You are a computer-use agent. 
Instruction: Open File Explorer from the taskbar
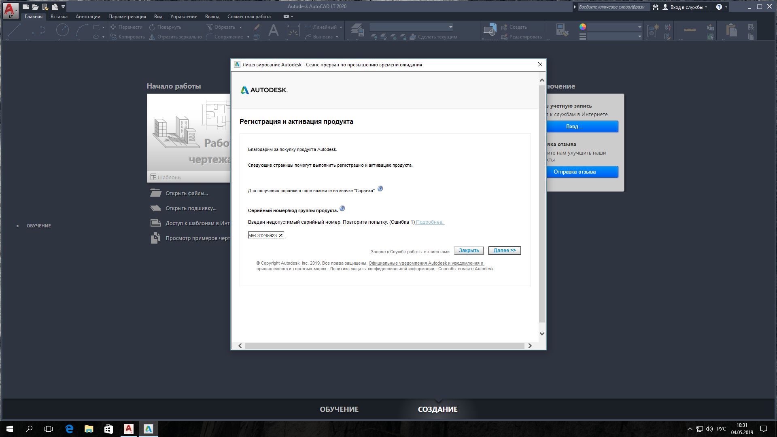point(89,429)
